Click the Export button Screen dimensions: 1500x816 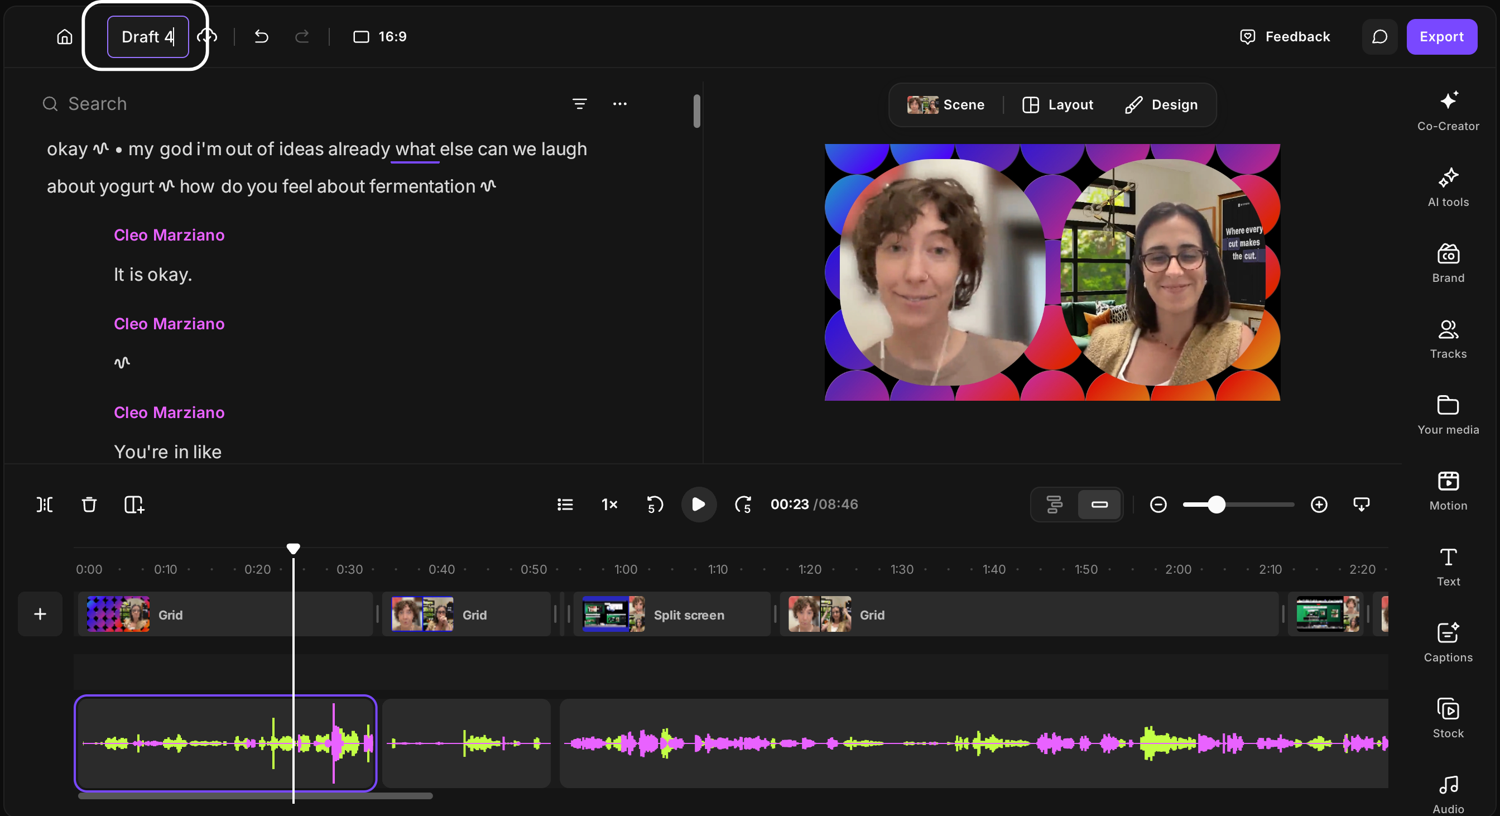[1441, 37]
